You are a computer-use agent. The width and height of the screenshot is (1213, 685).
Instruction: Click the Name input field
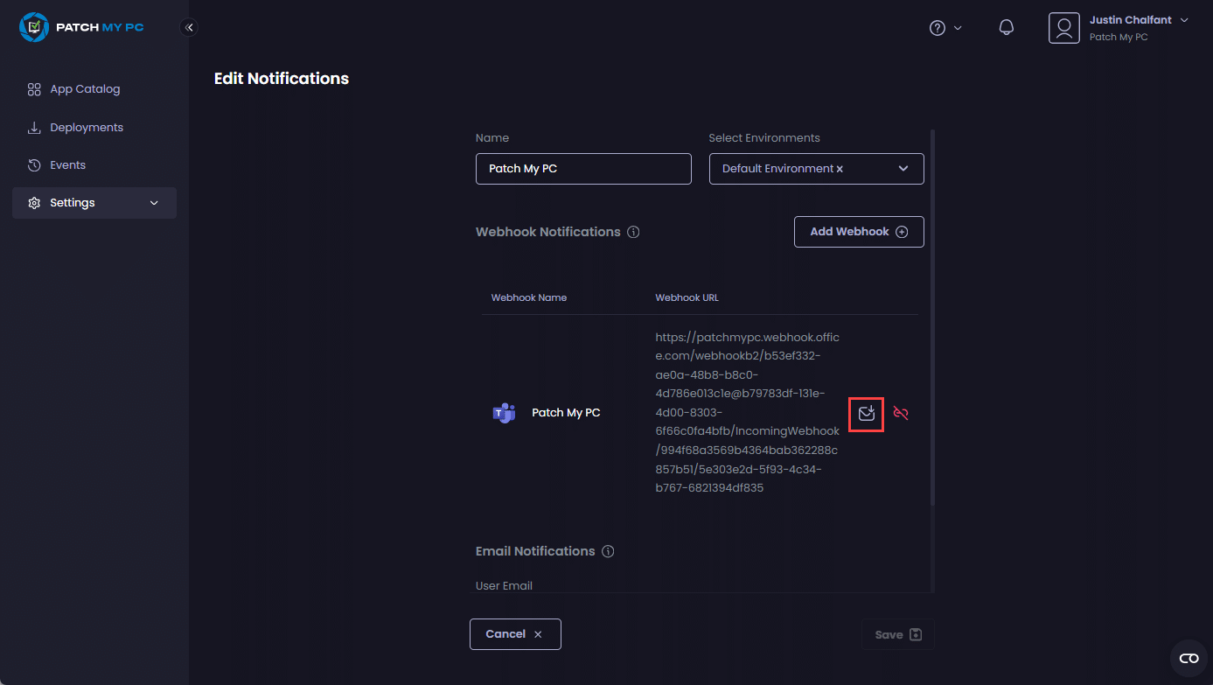click(583, 169)
